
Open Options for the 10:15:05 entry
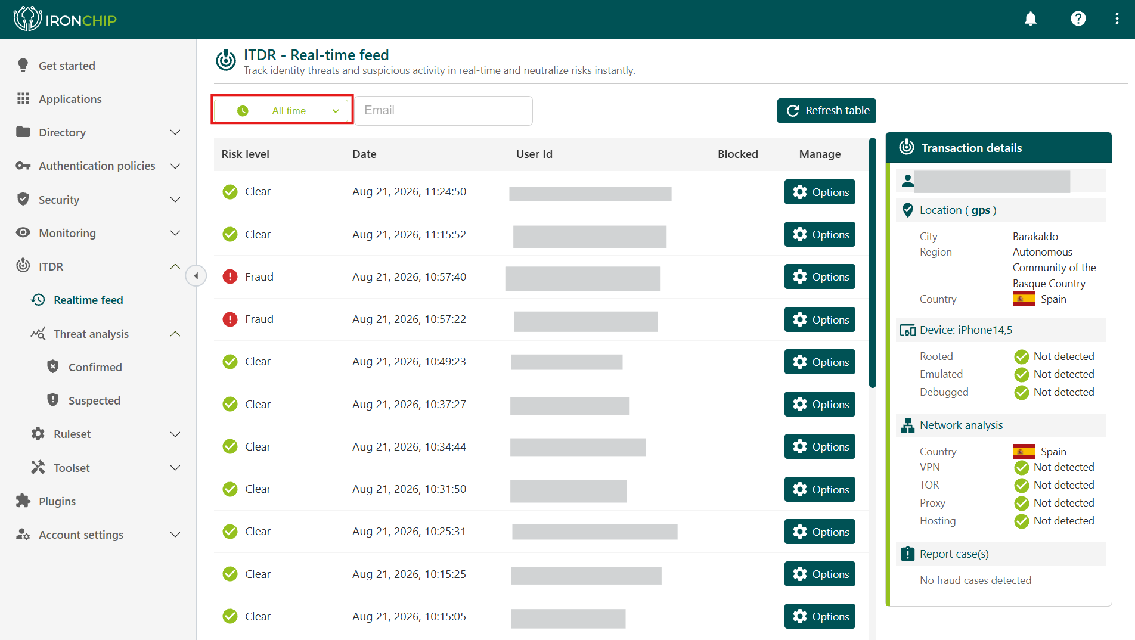pos(820,616)
